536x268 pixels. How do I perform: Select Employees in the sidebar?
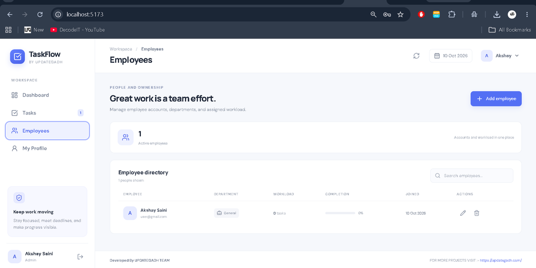[x=47, y=131]
